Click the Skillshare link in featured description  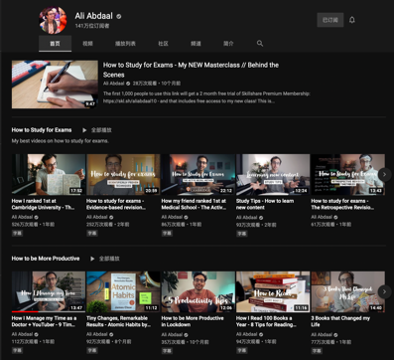point(130,101)
